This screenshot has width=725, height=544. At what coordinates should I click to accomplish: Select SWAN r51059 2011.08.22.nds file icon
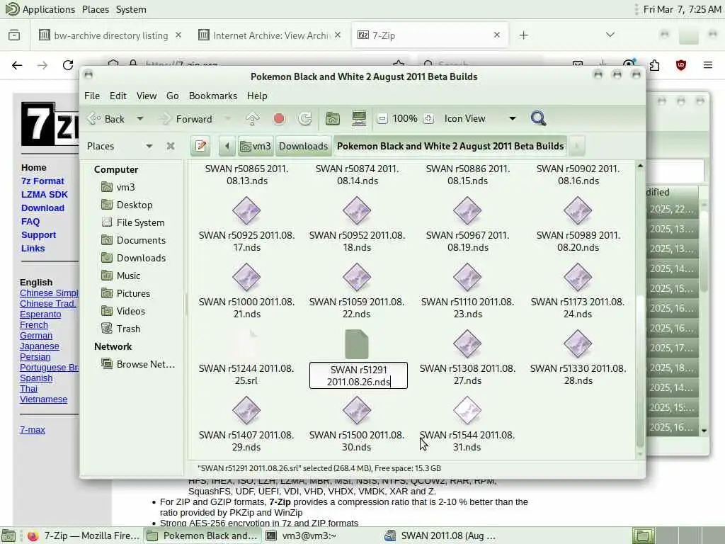357,277
